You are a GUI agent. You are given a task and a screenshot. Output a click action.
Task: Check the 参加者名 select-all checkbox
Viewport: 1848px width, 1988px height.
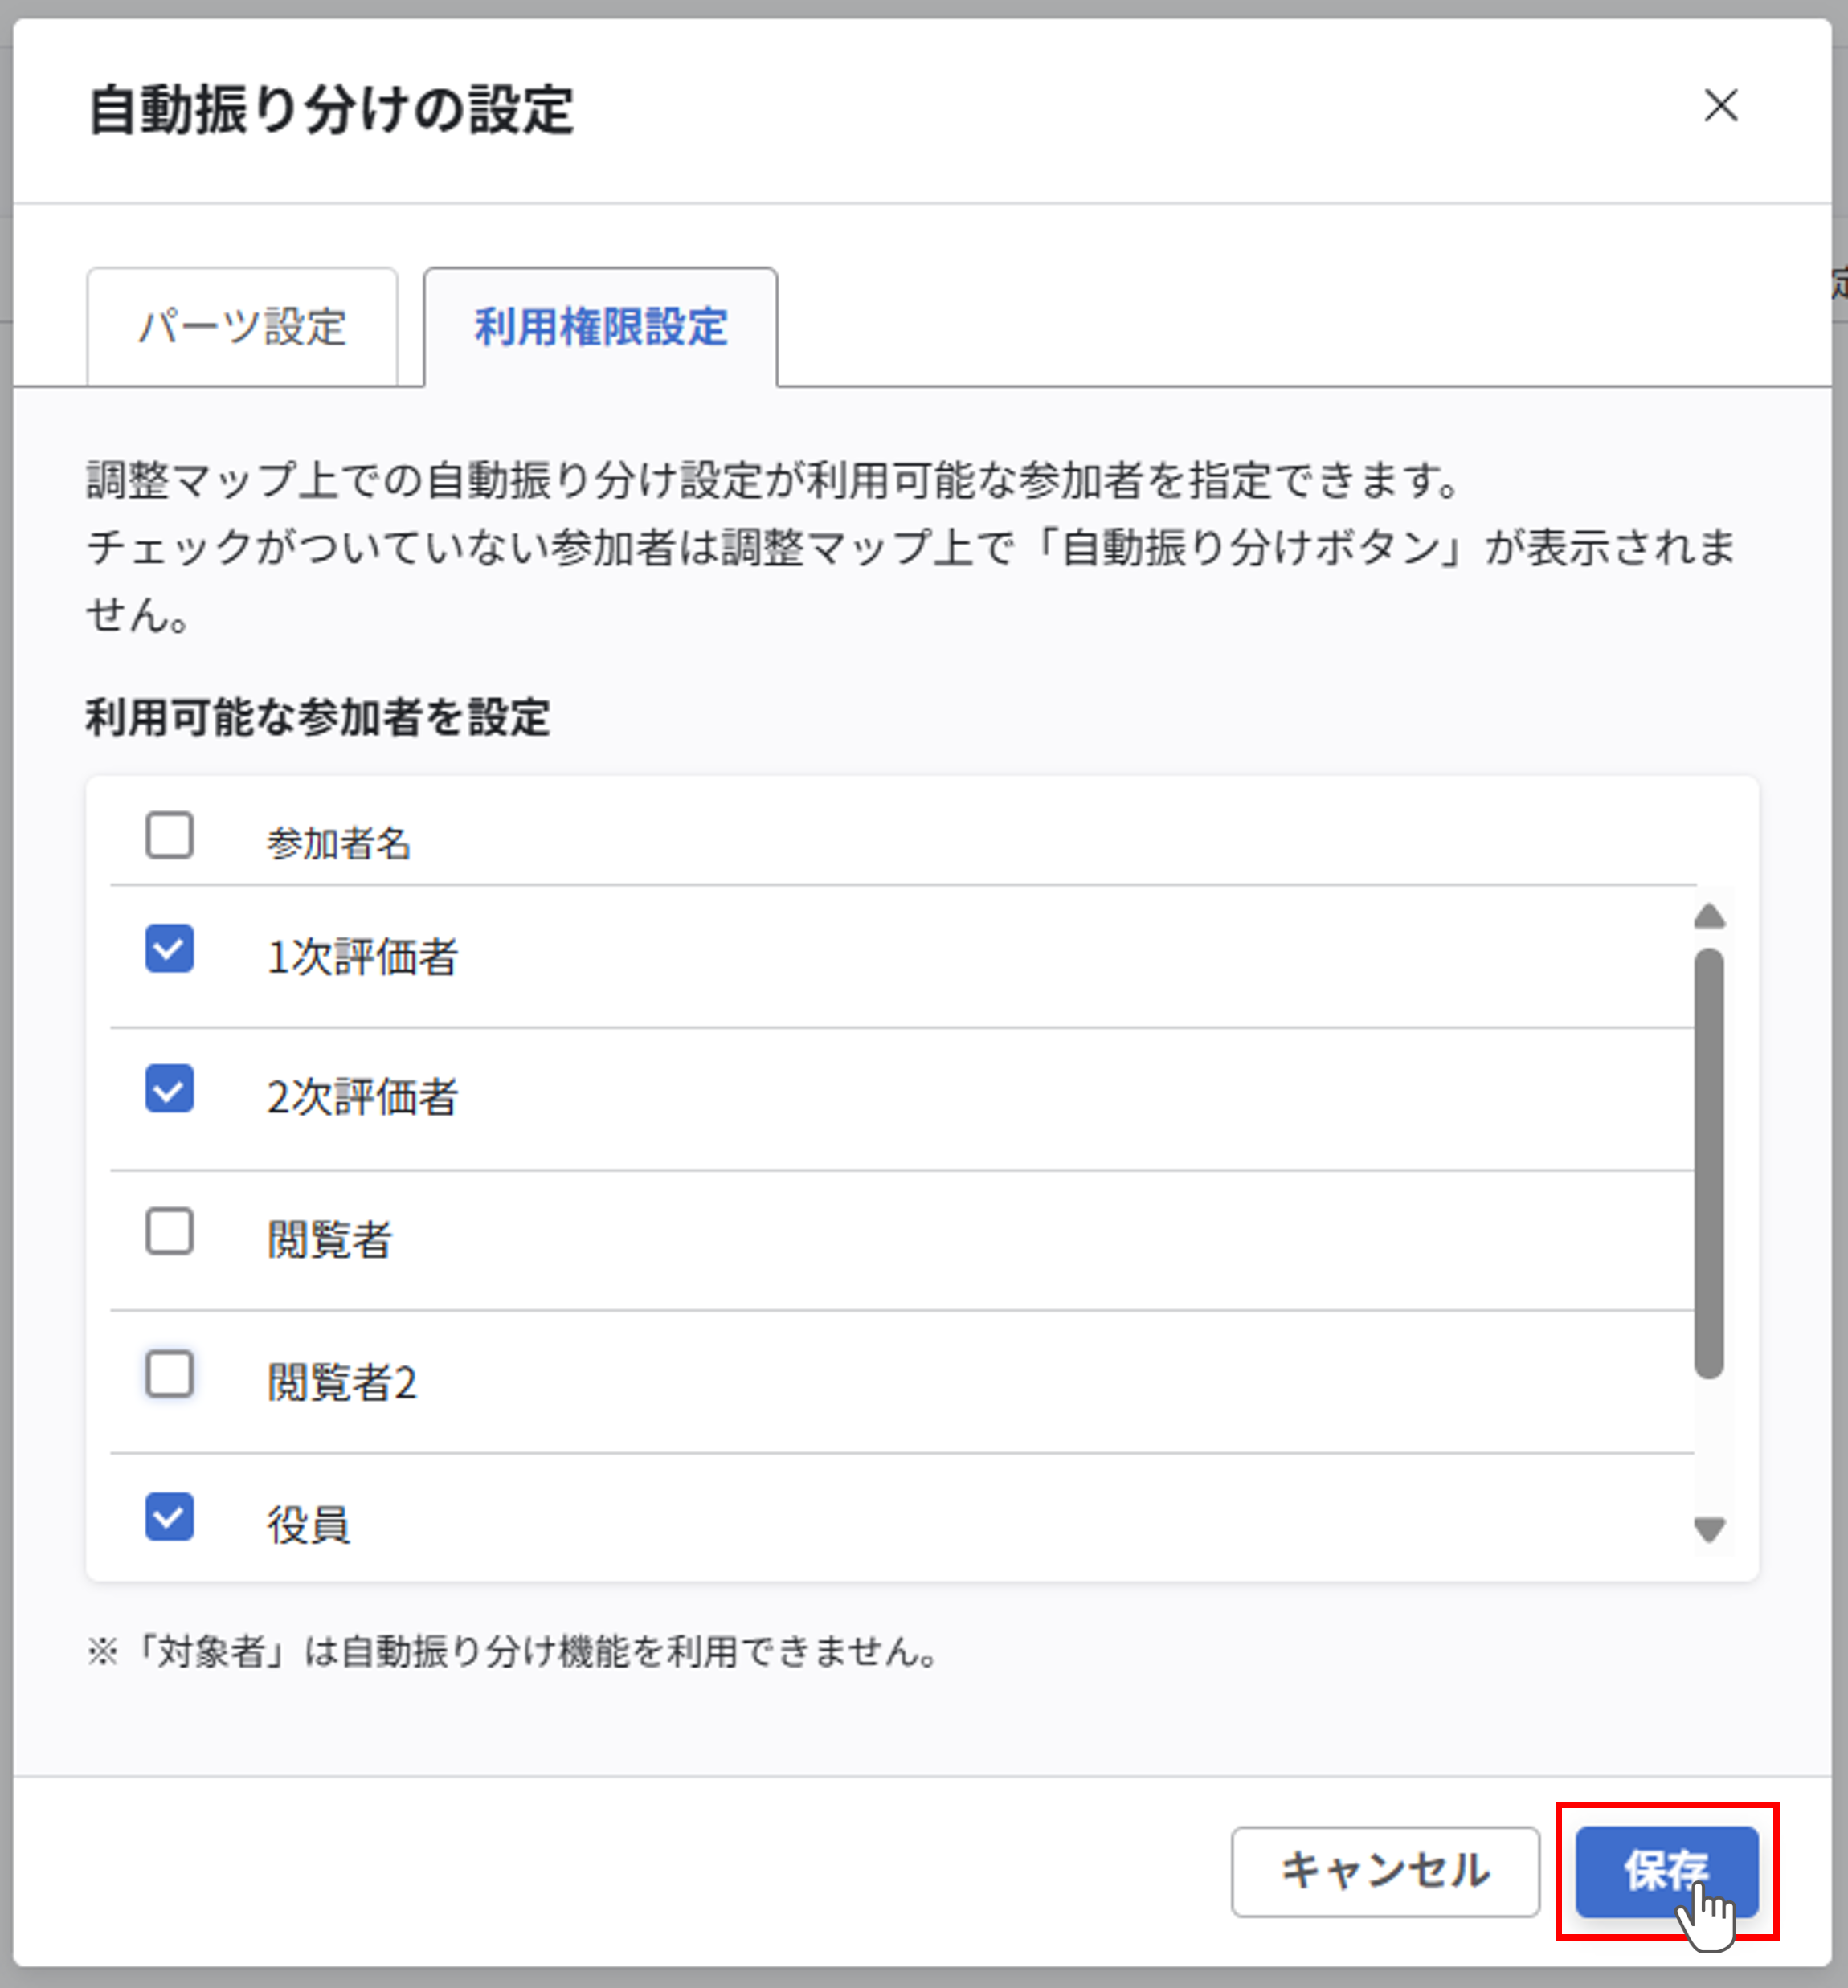point(169,837)
